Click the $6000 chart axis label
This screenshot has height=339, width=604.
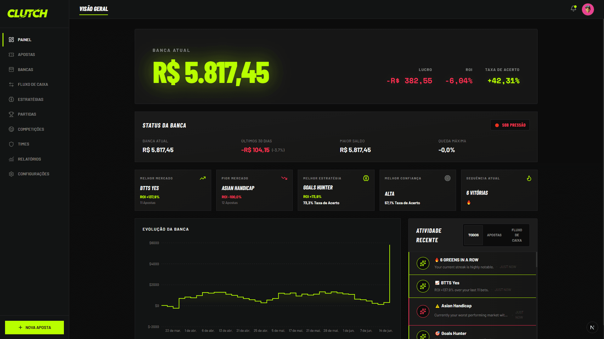point(154,243)
